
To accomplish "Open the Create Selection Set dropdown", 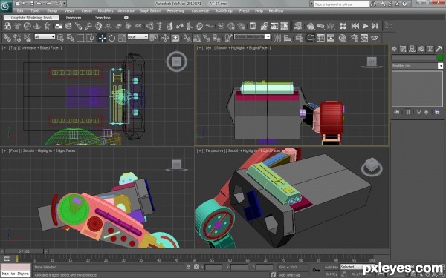I will 252,36.
